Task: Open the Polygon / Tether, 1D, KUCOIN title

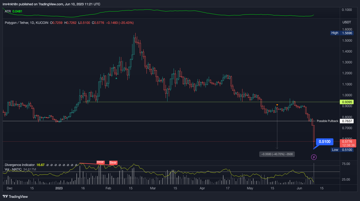Action: click(x=27, y=23)
